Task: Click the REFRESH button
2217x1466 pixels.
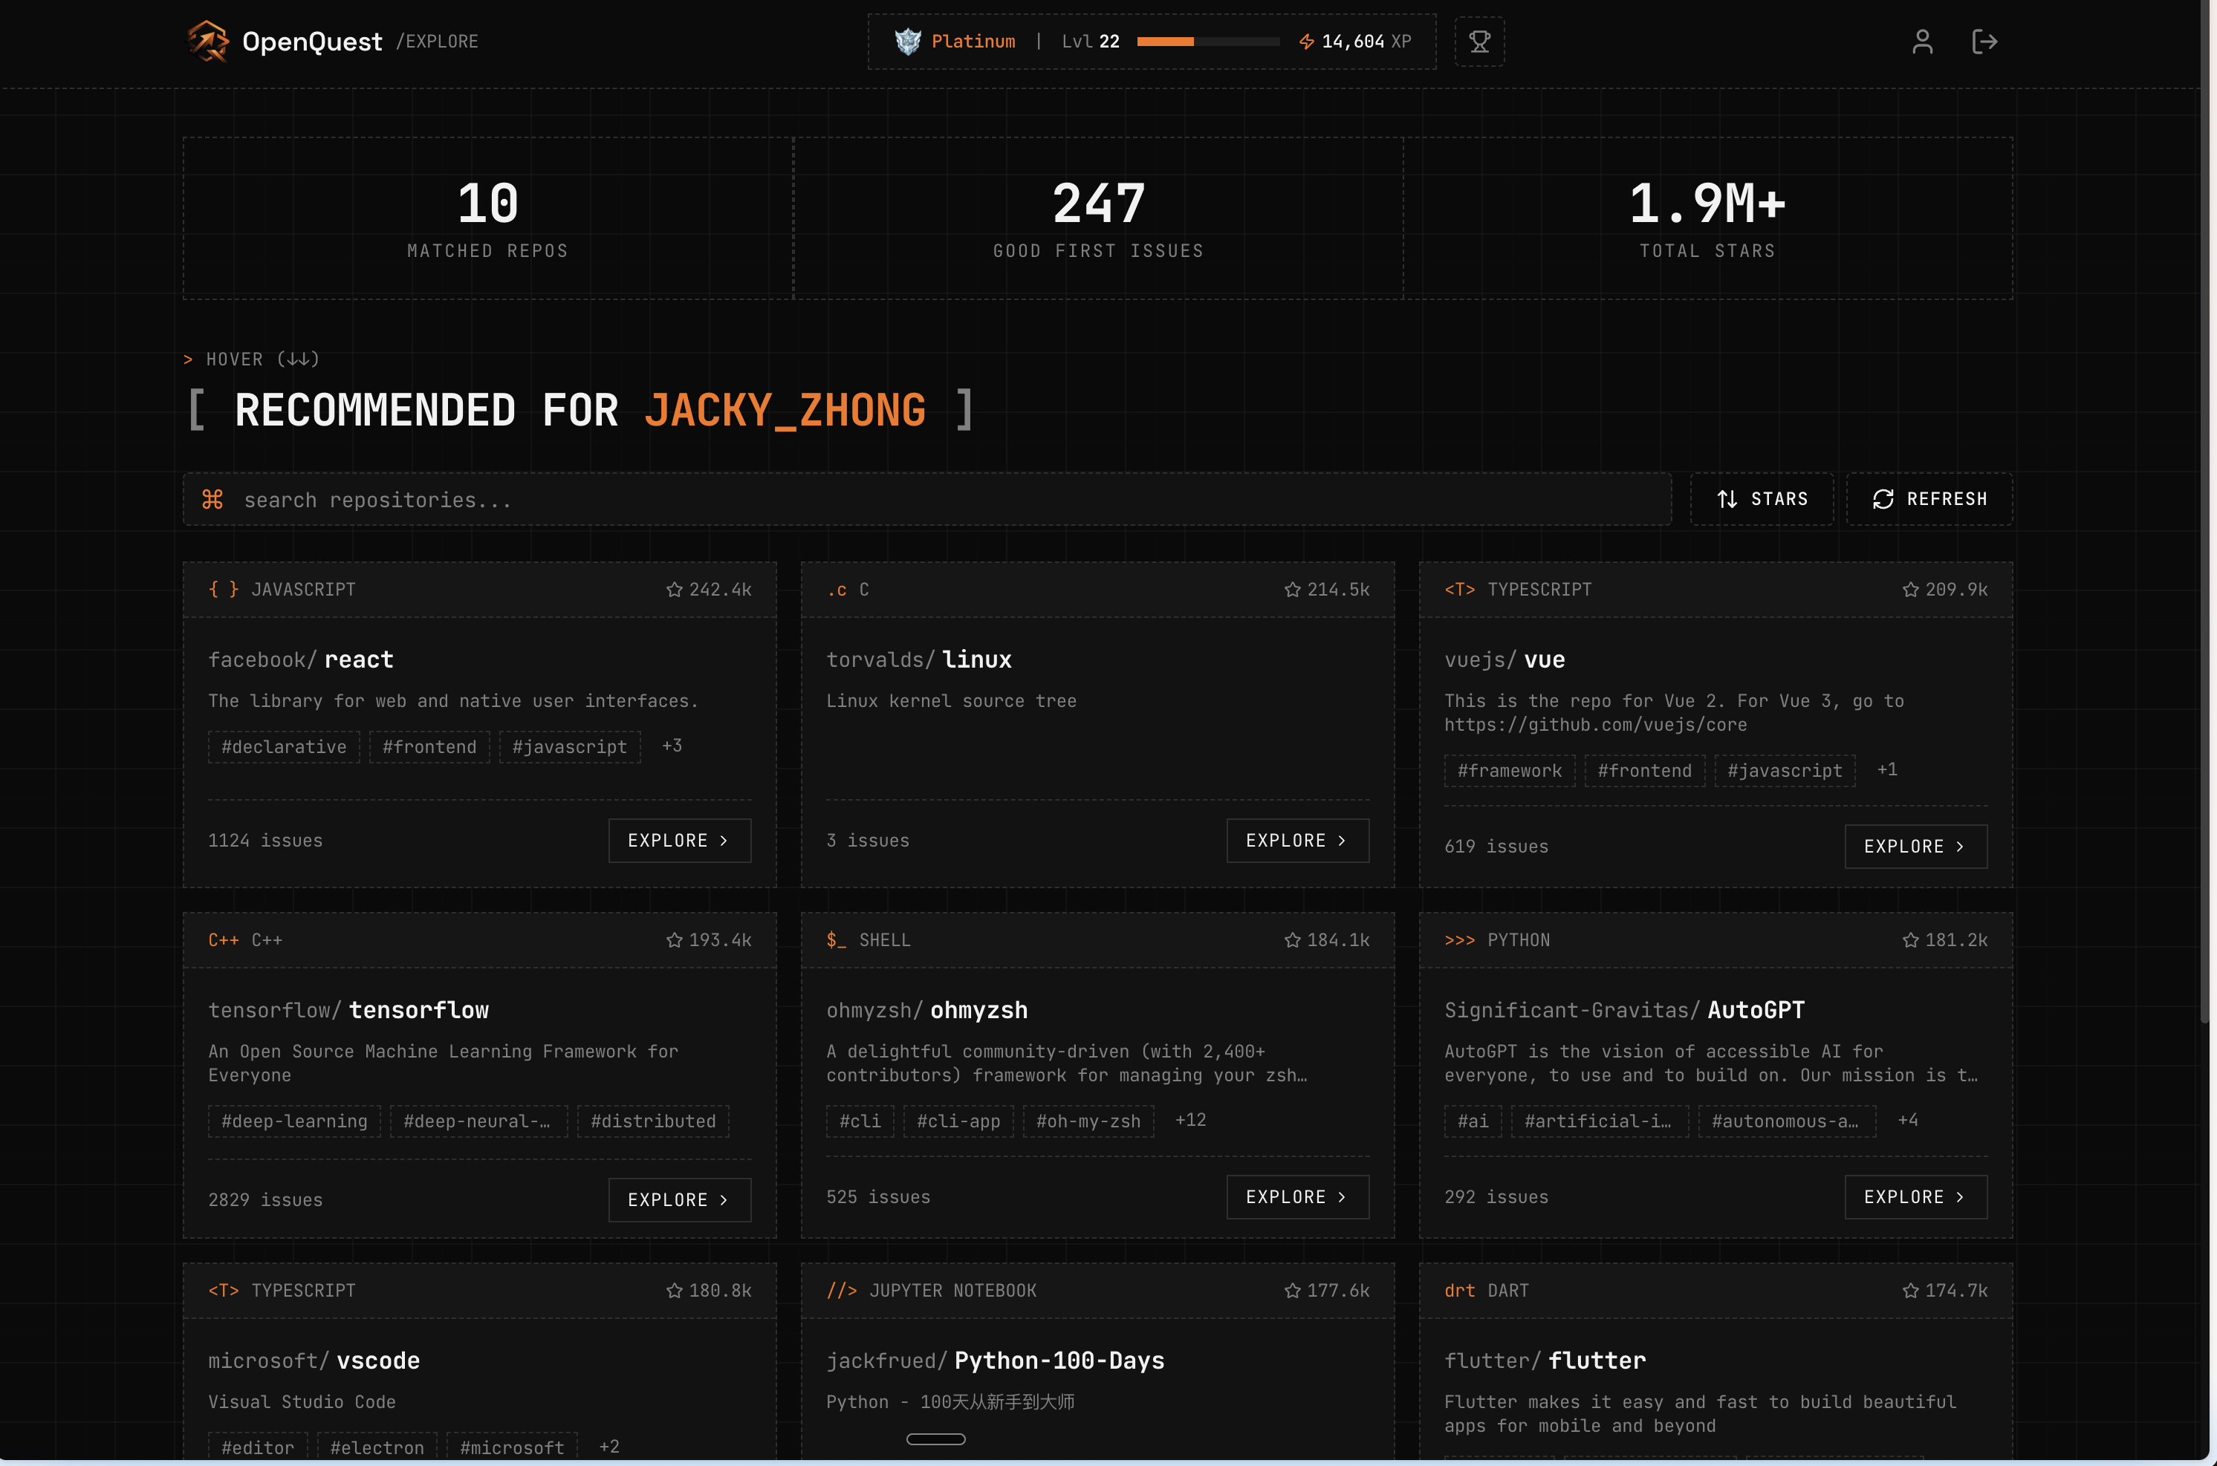Action: [x=1929, y=499]
